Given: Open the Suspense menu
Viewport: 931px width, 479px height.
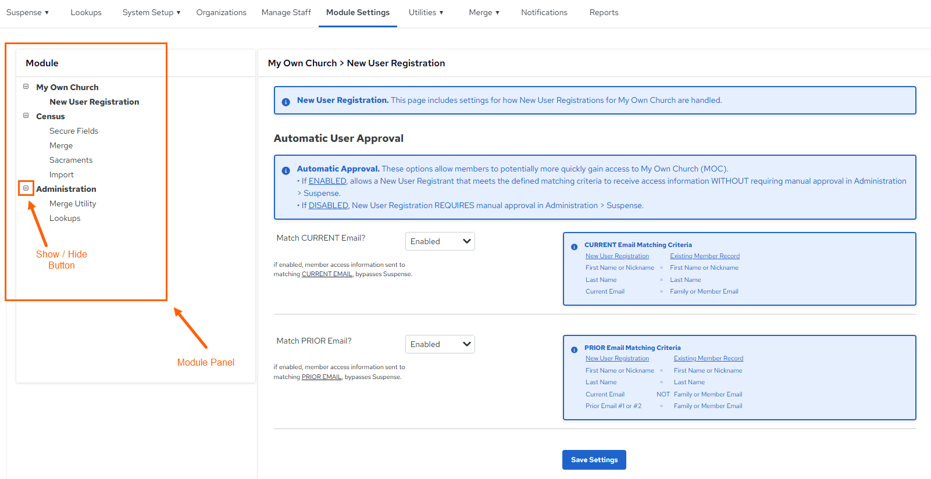Looking at the screenshot, I should (27, 12).
